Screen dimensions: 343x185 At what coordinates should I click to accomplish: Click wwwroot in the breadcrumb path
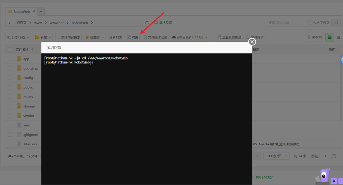(57, 23)
